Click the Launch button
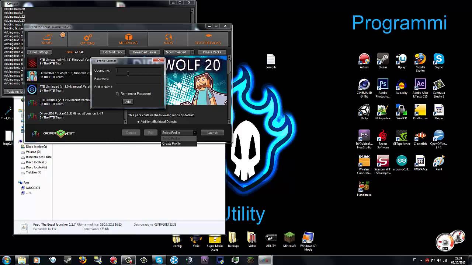The width and height of the screenshot is (472, 265). click(212, 132)
